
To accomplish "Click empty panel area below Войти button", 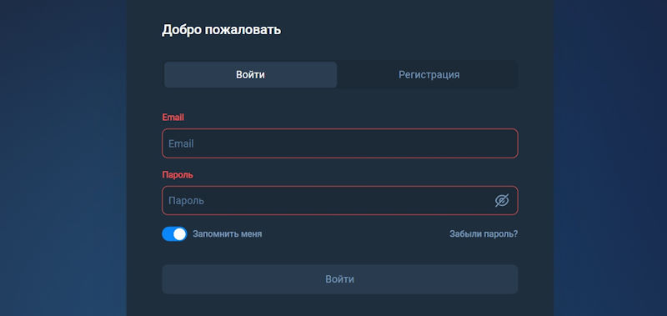I will 340,305.
